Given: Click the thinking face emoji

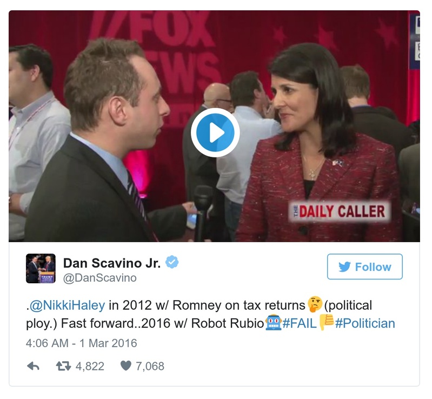Looking at the screenshot, I should click(x=315, y=304).
